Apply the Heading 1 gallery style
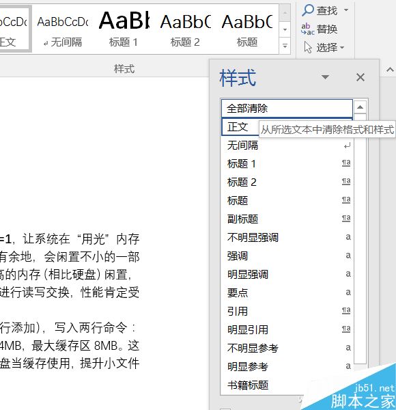The image size is (396, 410). point(124,29)
